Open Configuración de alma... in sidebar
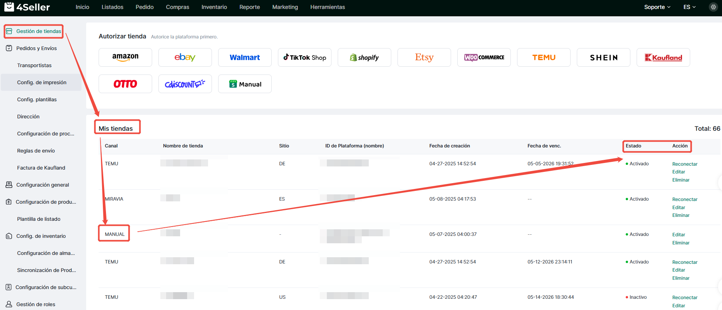 pyautogui.click(x=46, y=253)
